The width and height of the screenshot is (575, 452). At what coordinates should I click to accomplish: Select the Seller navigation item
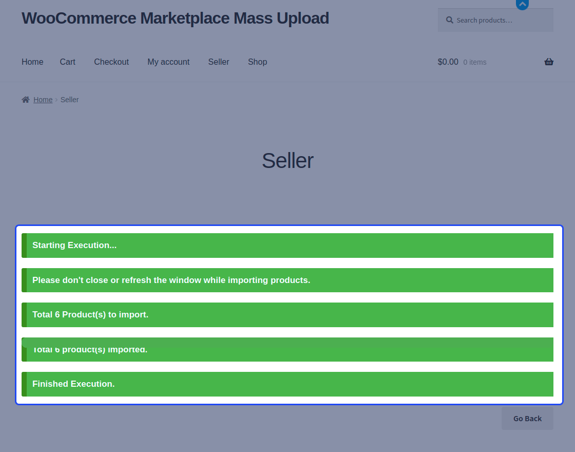tap(218, 62)
